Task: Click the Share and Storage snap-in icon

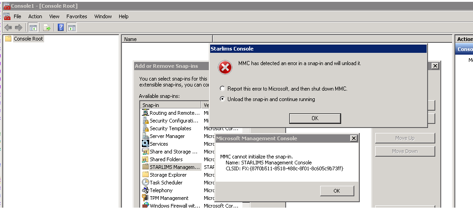Action: [146, 152]
